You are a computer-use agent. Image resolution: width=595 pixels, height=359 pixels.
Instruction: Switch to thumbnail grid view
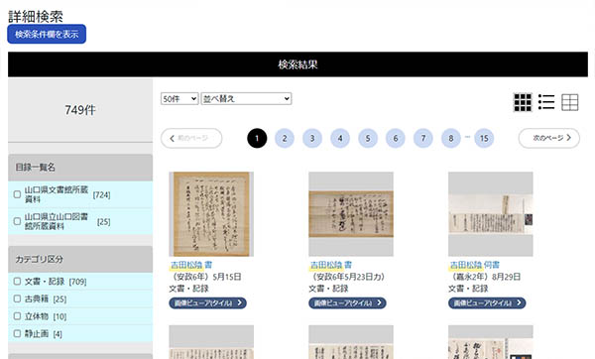point(523,102)
